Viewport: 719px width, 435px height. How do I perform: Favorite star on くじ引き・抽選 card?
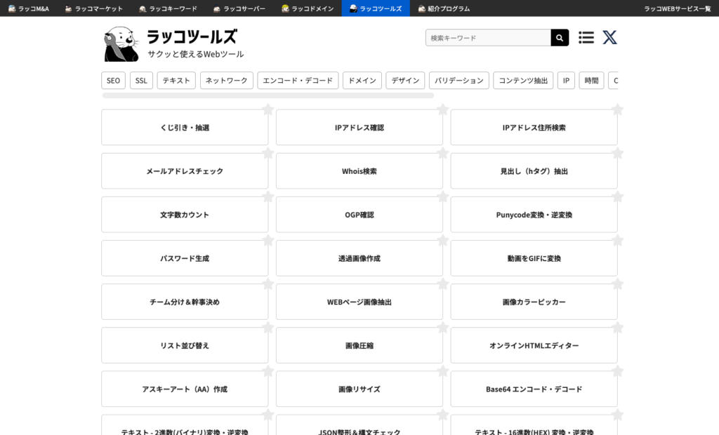[268, 109]
